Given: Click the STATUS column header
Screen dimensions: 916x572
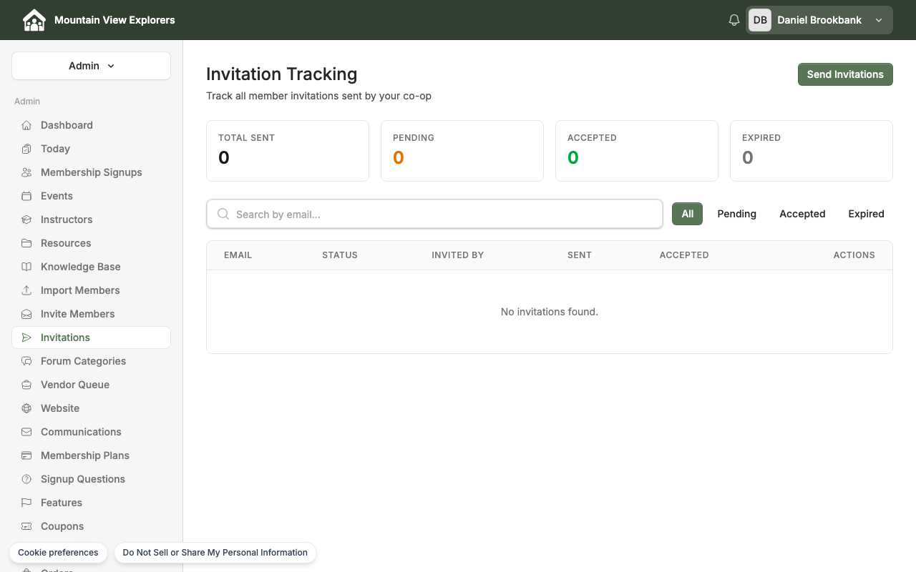Looking at the screenshot, I should tap(340, 255).
